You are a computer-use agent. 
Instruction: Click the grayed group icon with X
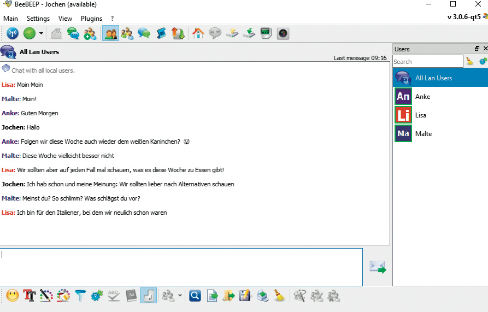334,296
